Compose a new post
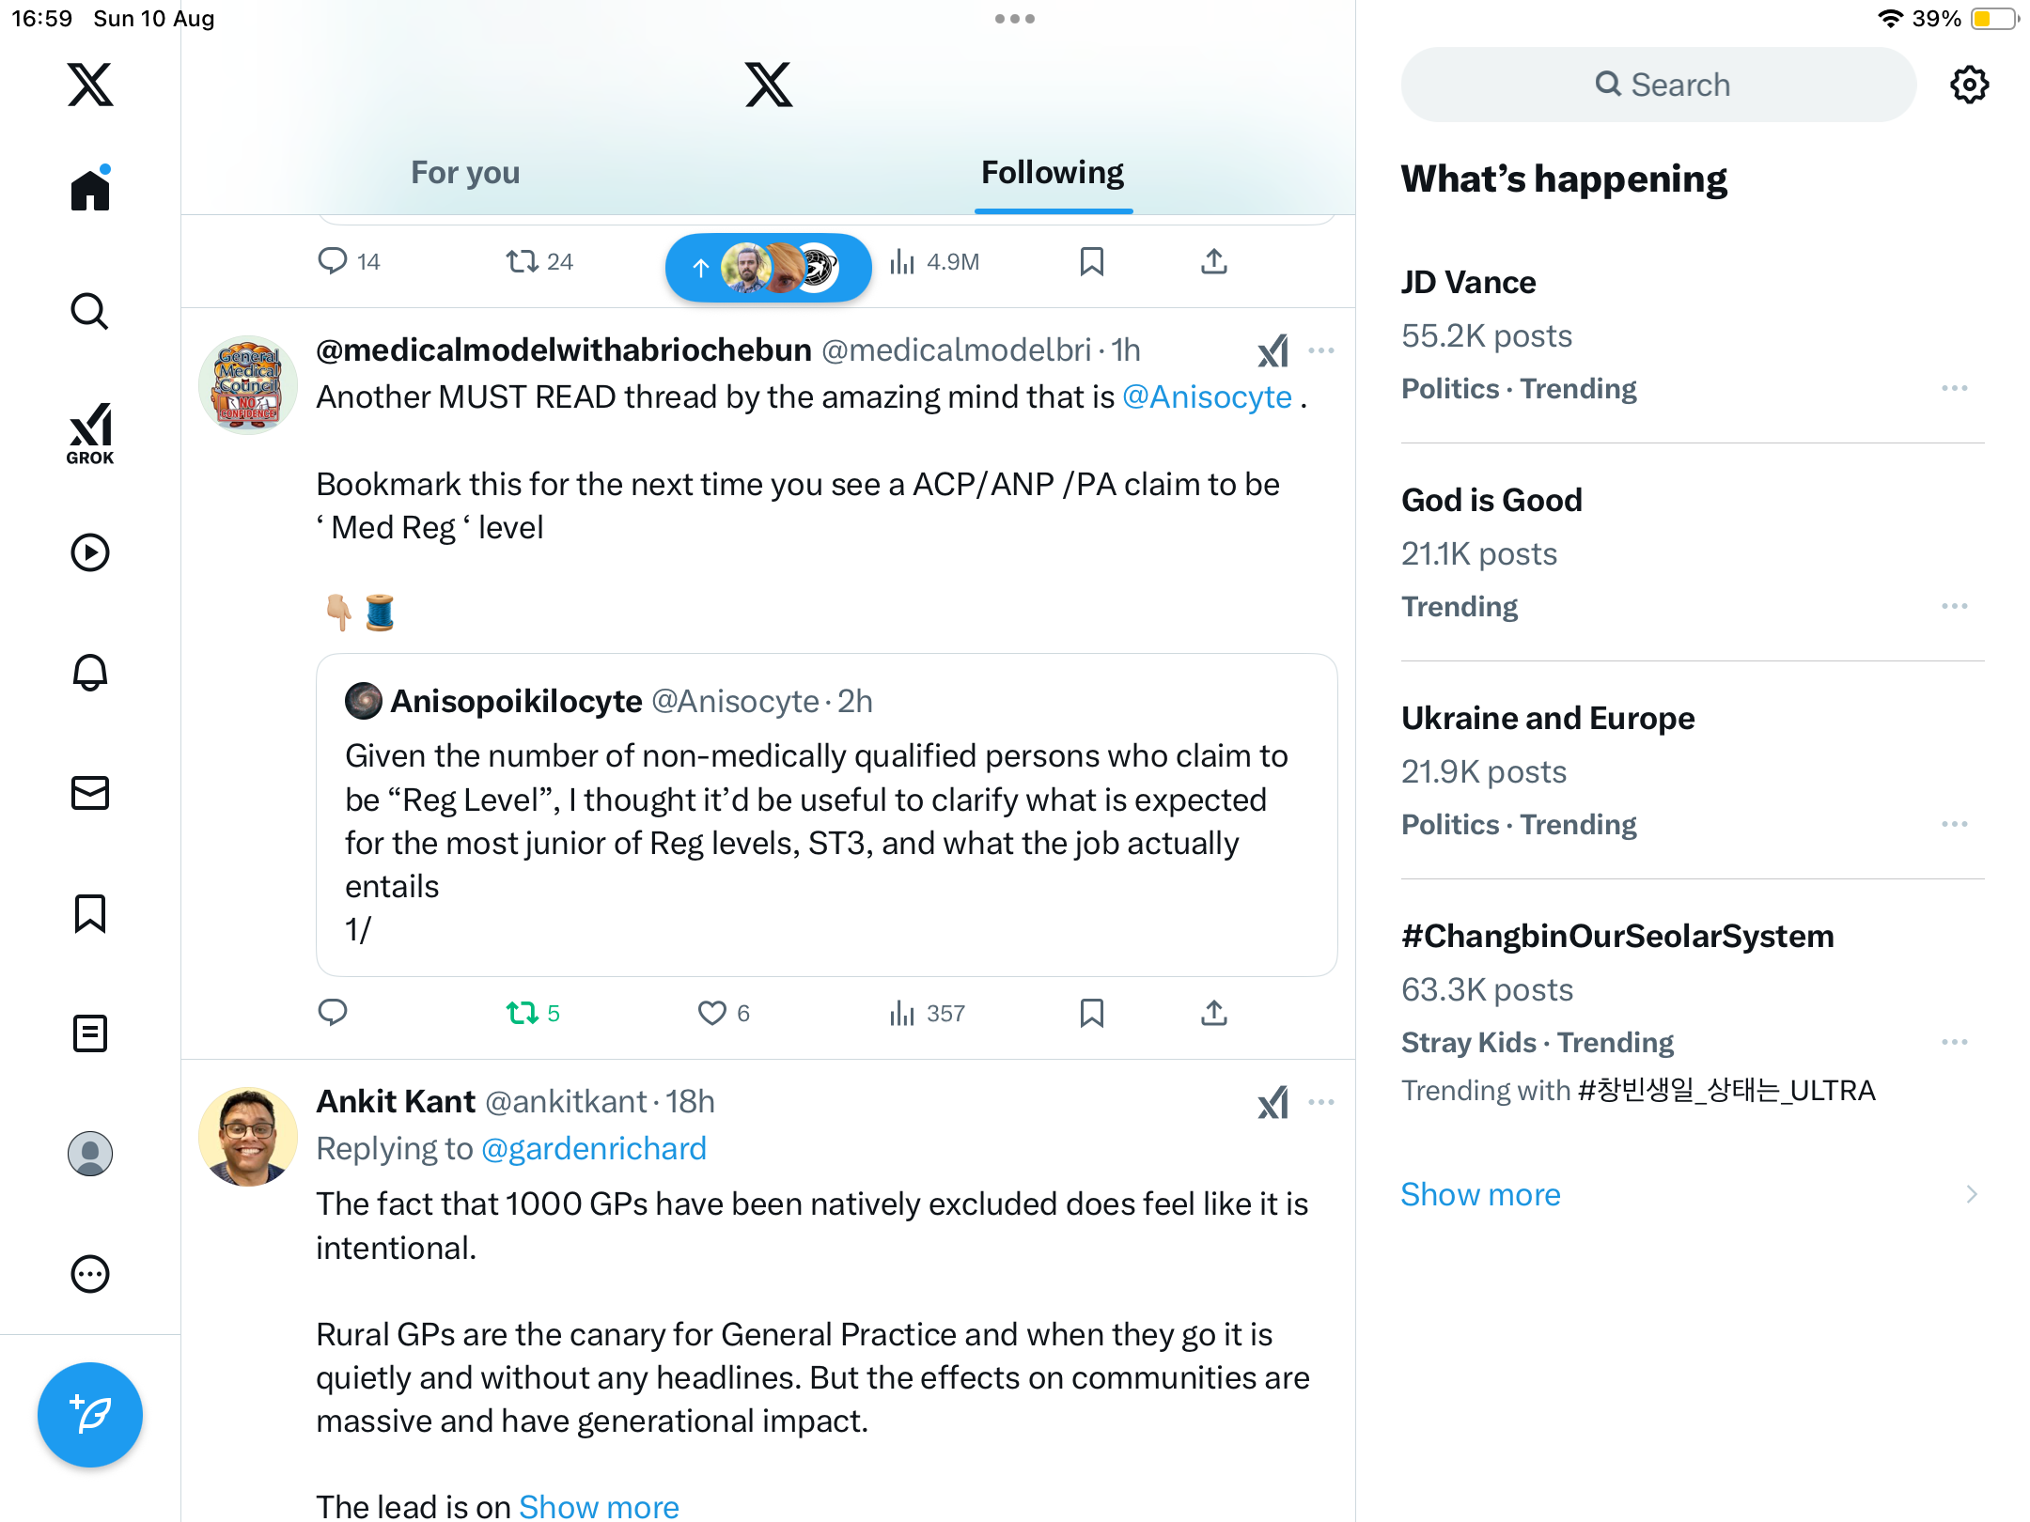 pyautogui.click(x=90, y=1414)
